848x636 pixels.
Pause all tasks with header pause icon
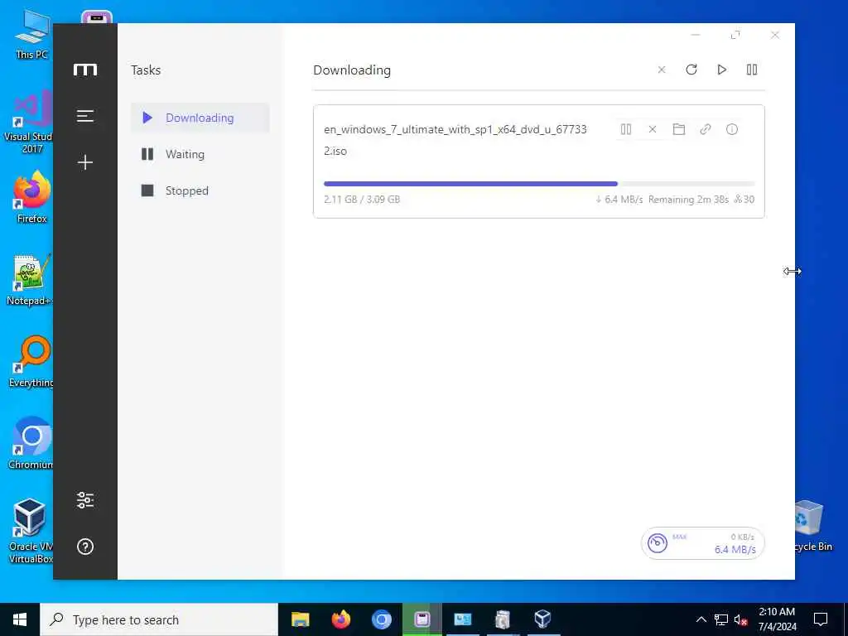[x=752, y=70]
